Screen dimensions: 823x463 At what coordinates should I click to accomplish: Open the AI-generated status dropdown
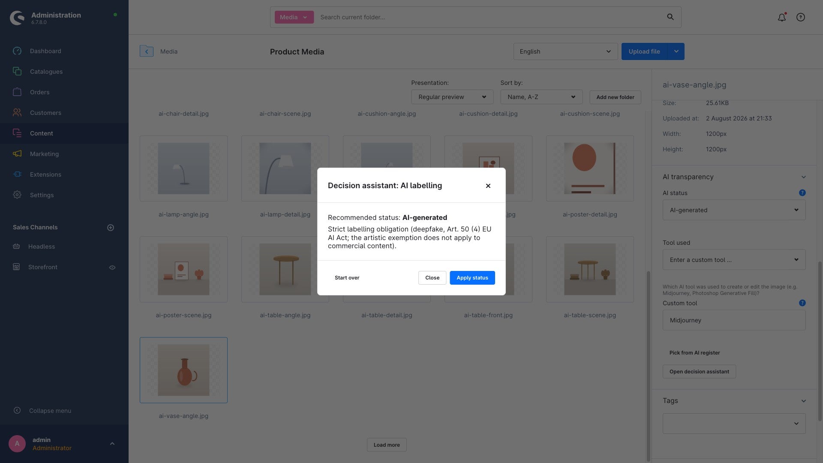coord(734,210)
